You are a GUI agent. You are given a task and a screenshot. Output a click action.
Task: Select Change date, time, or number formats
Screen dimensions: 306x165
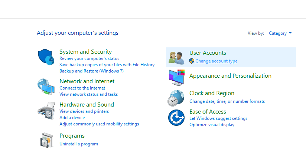click(227, 101)
